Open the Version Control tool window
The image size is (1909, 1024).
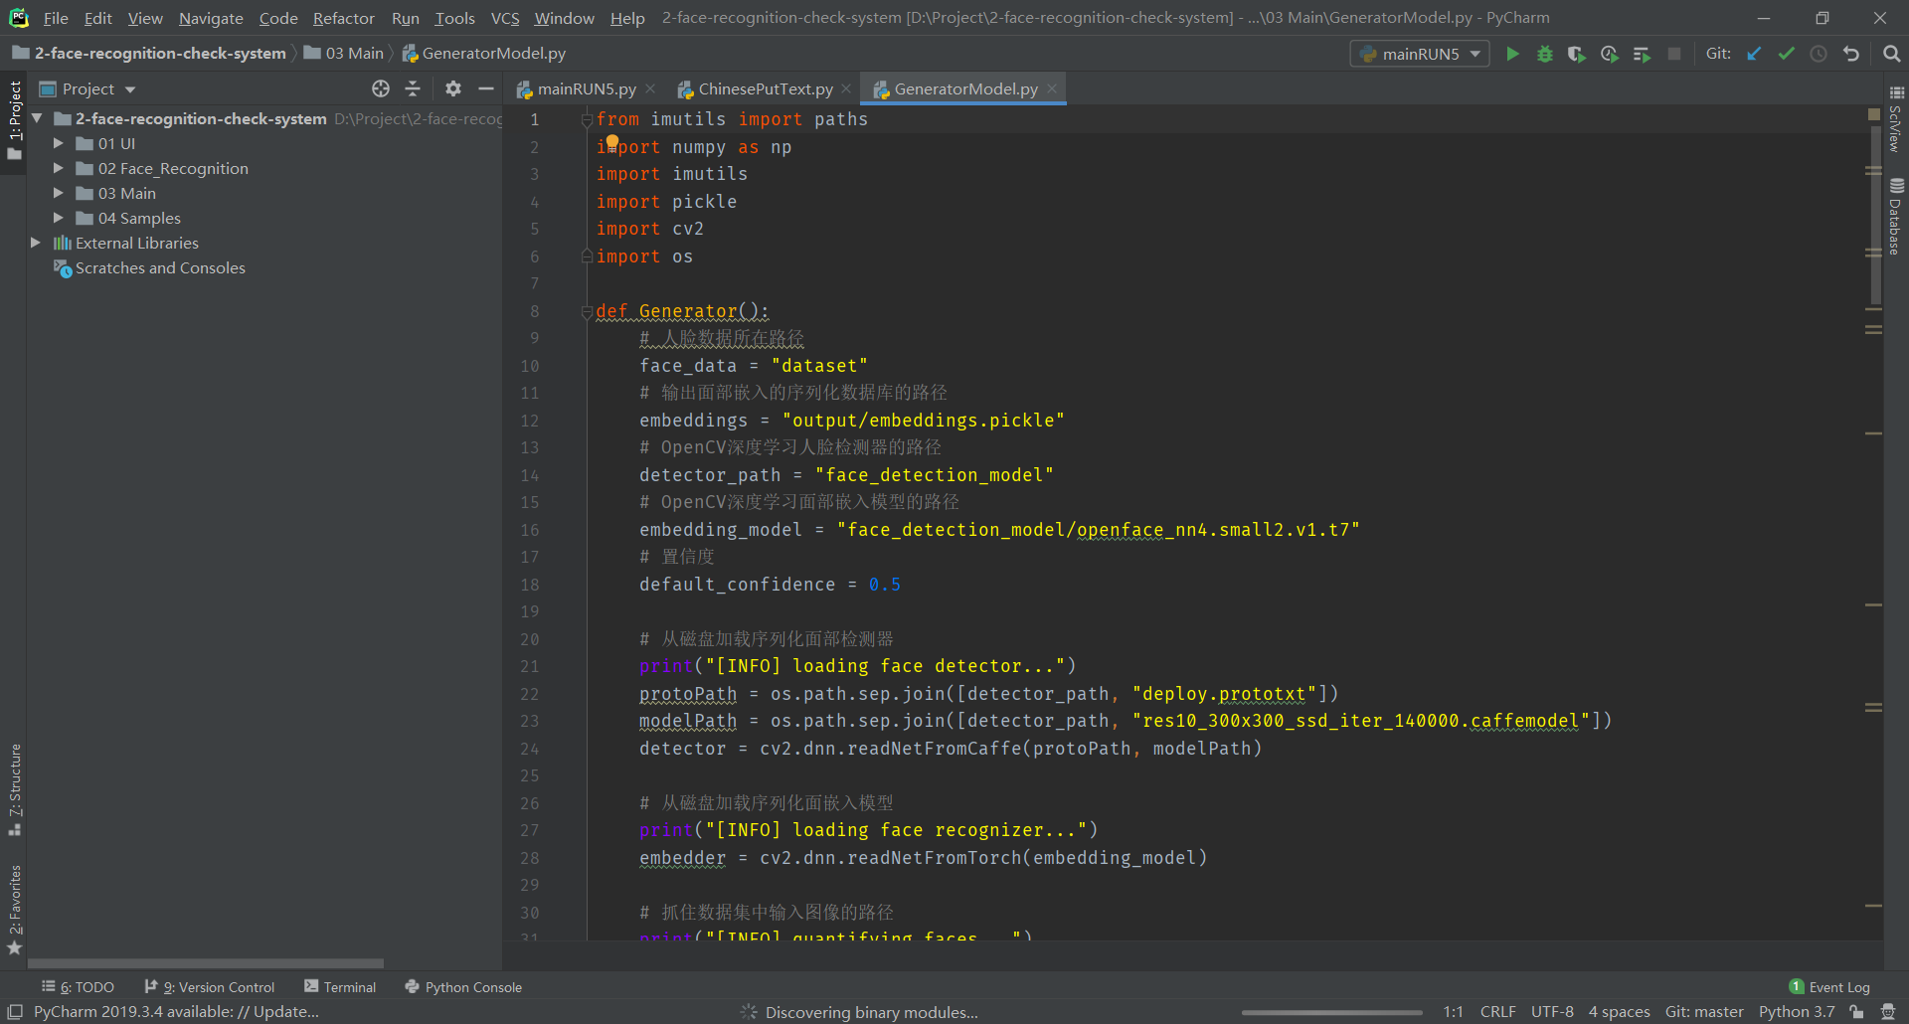210,987
